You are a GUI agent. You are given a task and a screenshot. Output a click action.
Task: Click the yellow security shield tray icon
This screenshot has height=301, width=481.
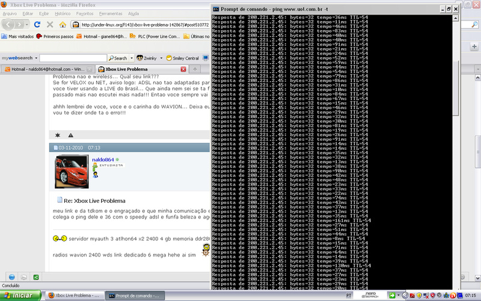tap(419, 296)
